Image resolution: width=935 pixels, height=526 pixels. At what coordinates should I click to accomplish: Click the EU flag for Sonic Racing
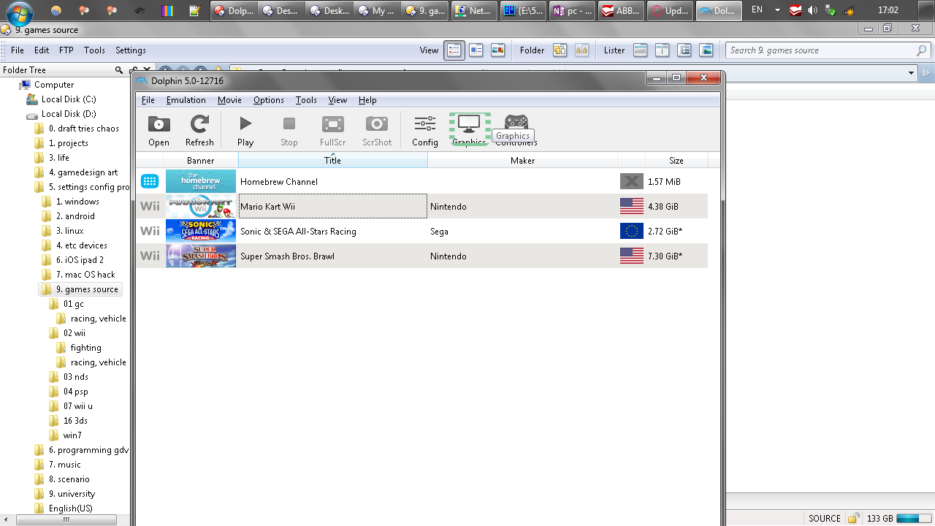632,231
